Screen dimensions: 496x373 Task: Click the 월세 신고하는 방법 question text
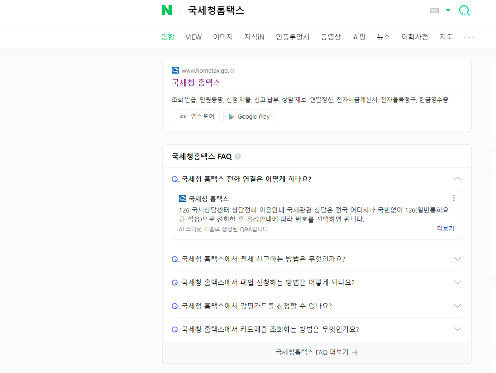click(263, 259)
